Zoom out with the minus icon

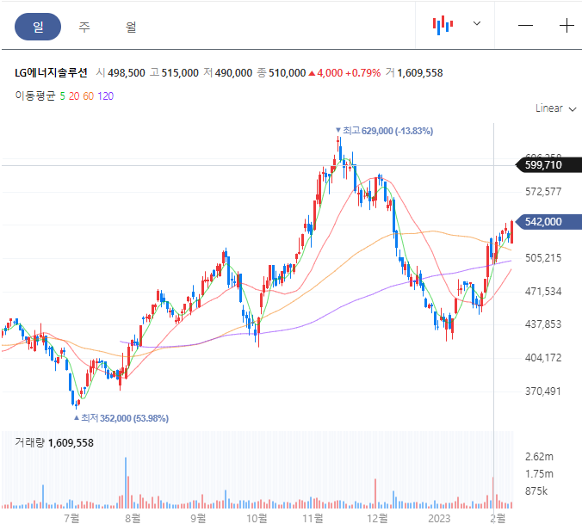[x=525, y=25]
